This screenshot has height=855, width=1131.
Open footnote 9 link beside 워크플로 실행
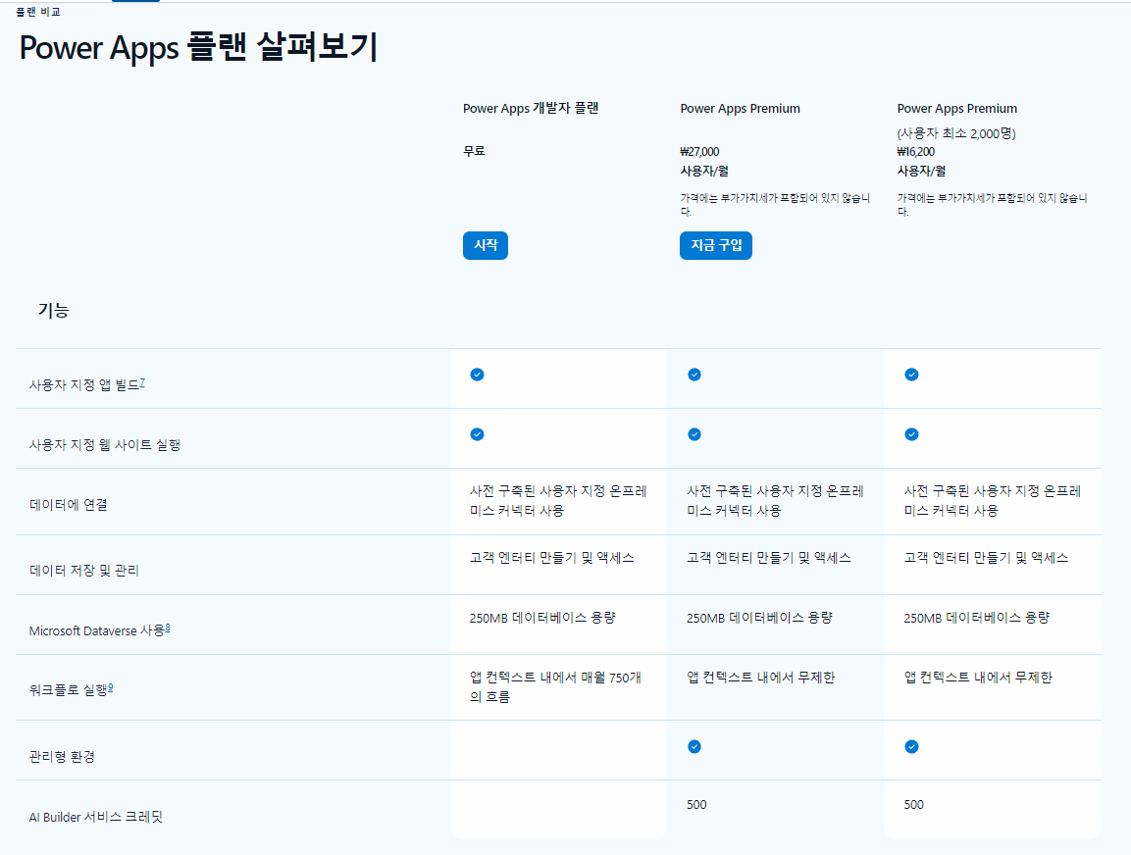click(111, 687)
